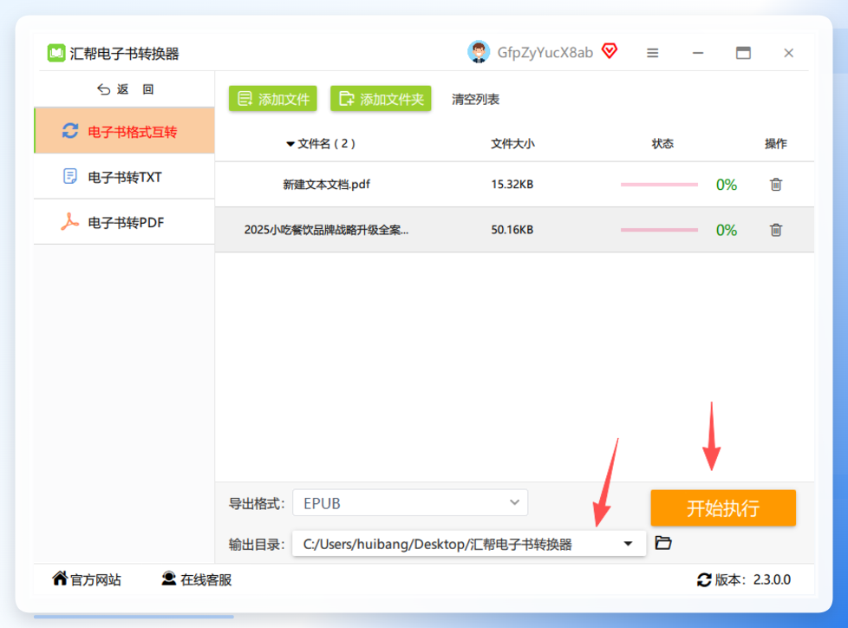The height and width of the screenshot is (628, 848).
Task: Click the 操作 column header
Action: pos(775,144)
